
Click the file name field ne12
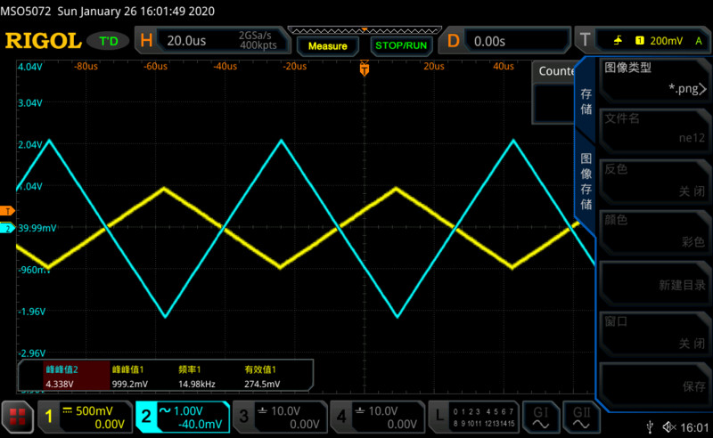(x=654, y=129)
